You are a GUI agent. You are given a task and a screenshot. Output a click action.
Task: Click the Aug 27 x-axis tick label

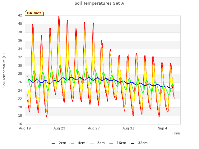94,128
